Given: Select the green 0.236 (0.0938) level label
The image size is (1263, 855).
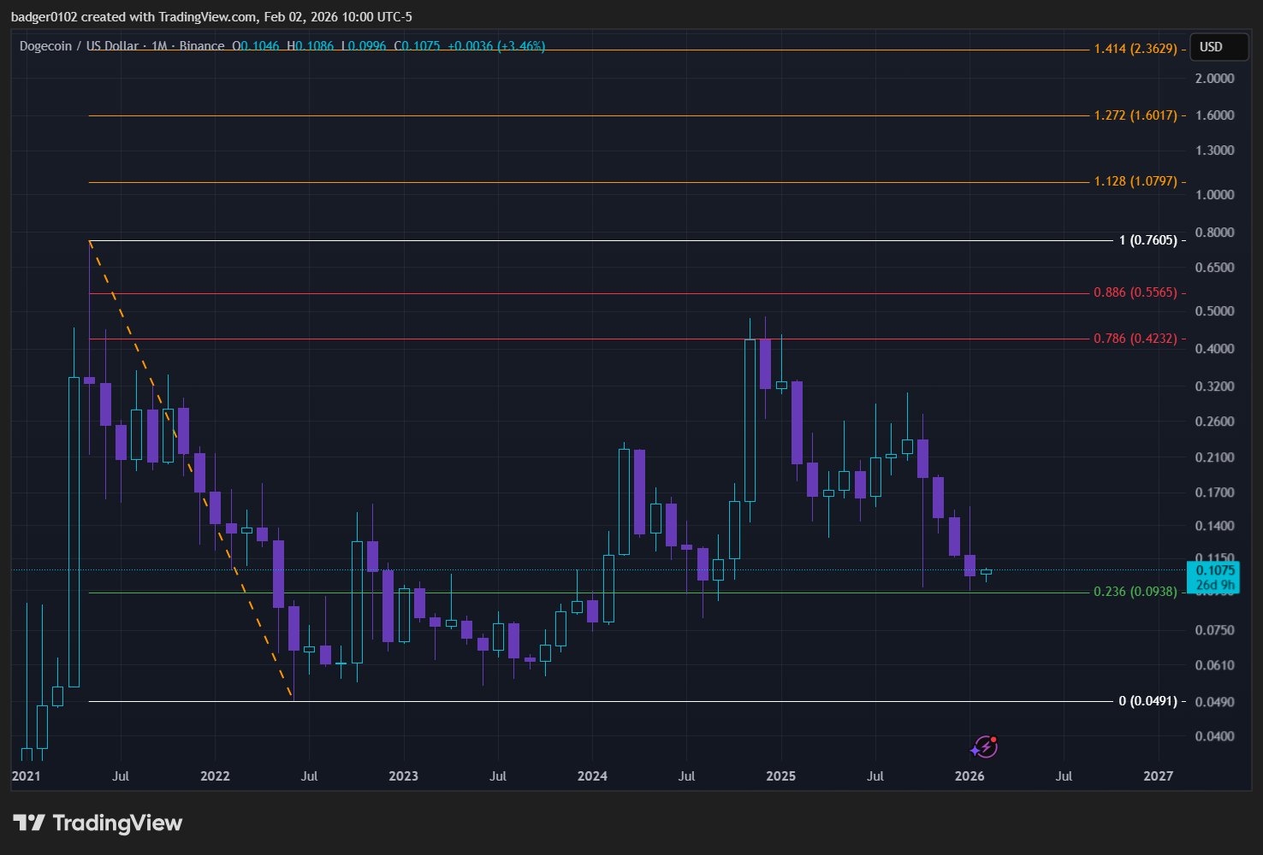Looking at the screenshot, I should coord(1135,592).
